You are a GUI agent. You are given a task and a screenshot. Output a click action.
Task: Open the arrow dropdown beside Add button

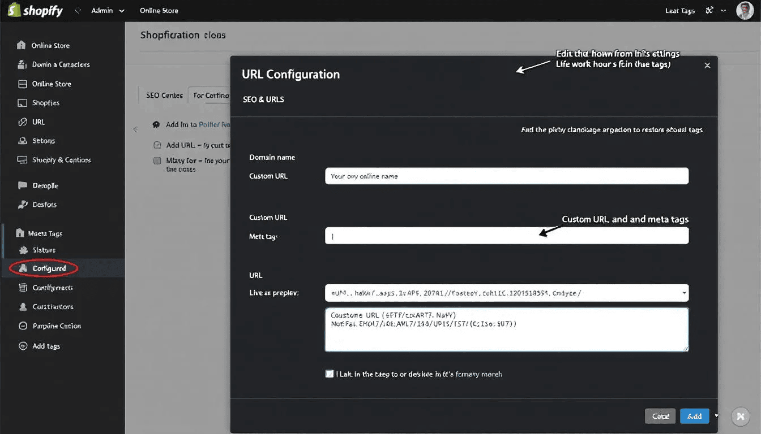[716, 416]
